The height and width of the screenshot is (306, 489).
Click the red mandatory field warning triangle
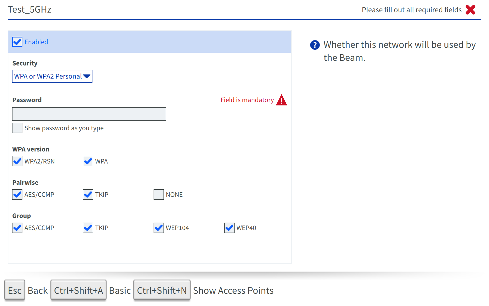pos(281,100)
